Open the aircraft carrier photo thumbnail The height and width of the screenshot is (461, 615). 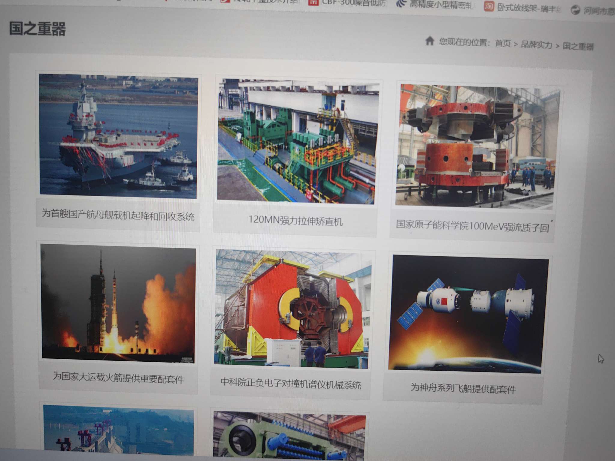[x=118, y=136]
